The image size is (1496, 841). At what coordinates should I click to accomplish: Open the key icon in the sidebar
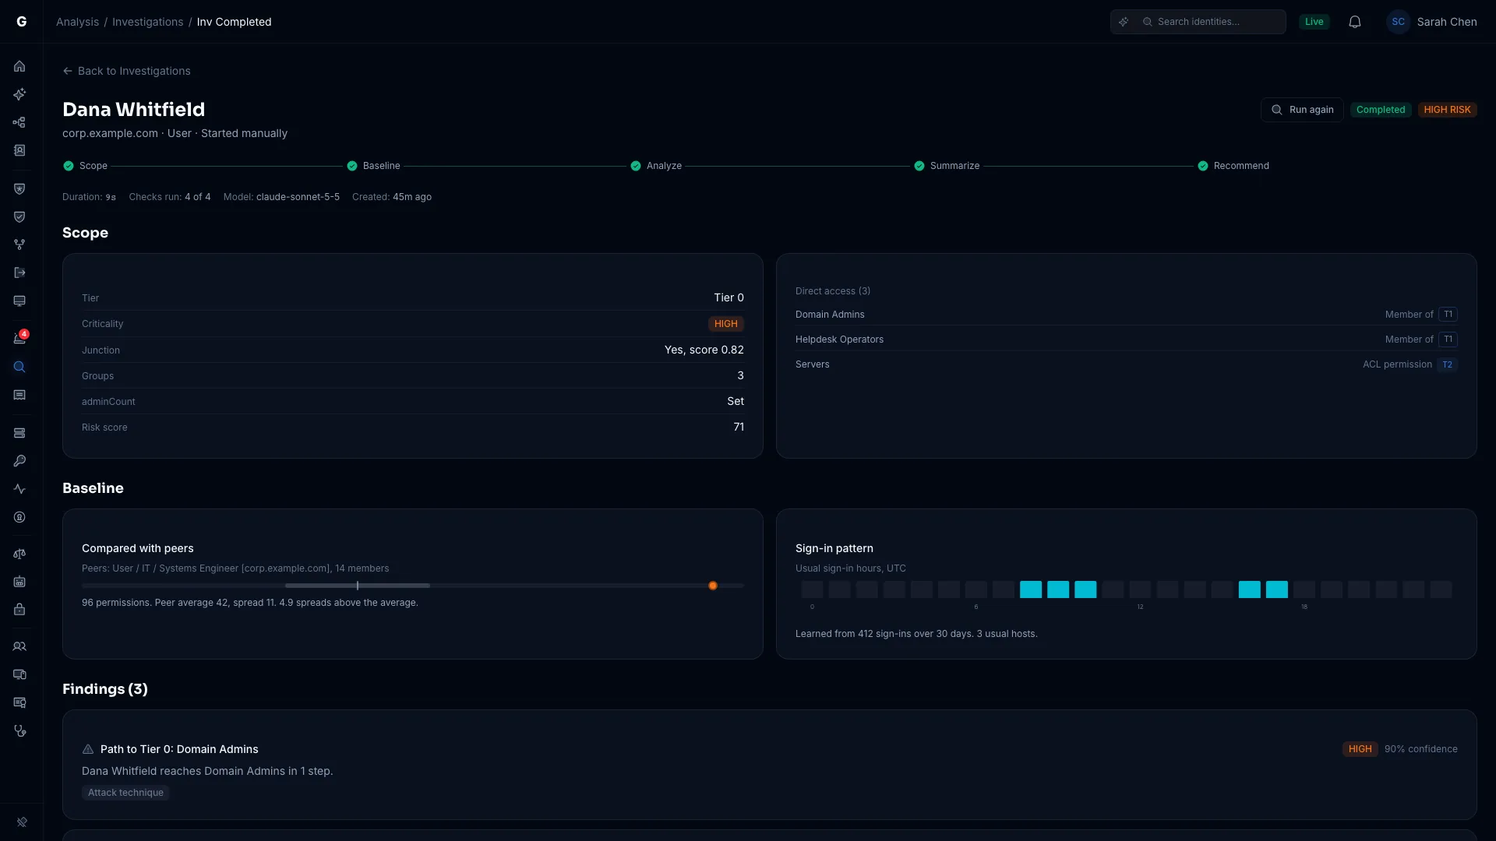pyautogui.click(x=19, y=461)
